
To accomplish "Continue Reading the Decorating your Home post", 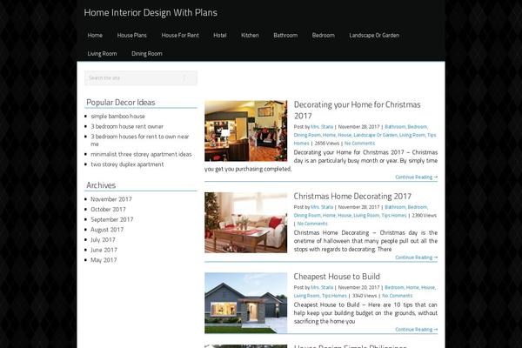I will 417,177.
